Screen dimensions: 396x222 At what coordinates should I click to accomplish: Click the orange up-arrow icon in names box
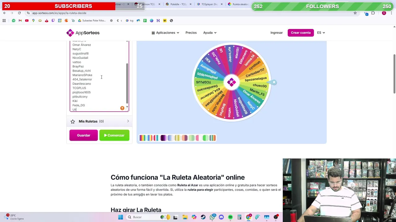click(122, 108)
